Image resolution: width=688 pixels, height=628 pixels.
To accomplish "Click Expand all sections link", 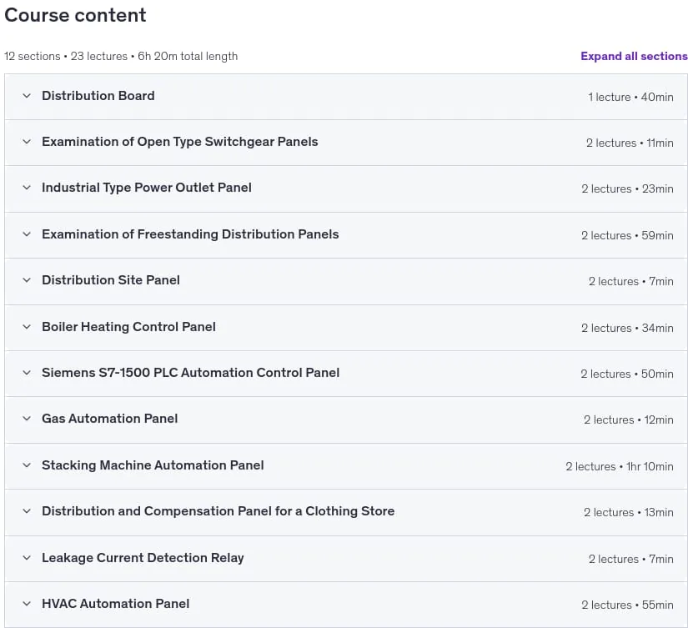I will [x=634, y=56].
